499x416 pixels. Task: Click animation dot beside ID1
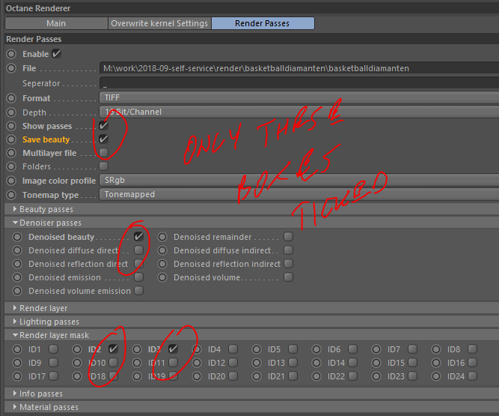17,349
